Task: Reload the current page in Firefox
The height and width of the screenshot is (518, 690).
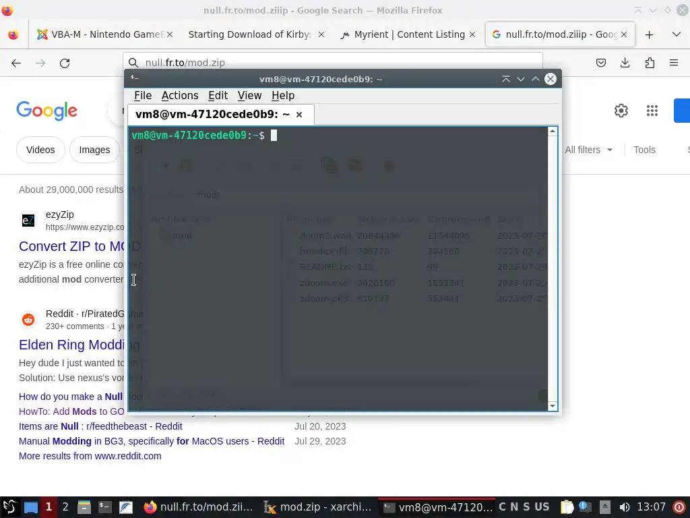Action: coord(65,63)
